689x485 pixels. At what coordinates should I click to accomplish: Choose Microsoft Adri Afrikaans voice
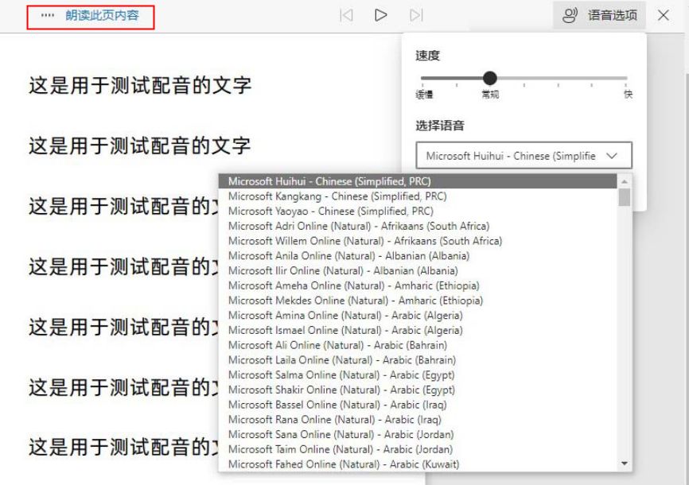(x=418, y=227)
